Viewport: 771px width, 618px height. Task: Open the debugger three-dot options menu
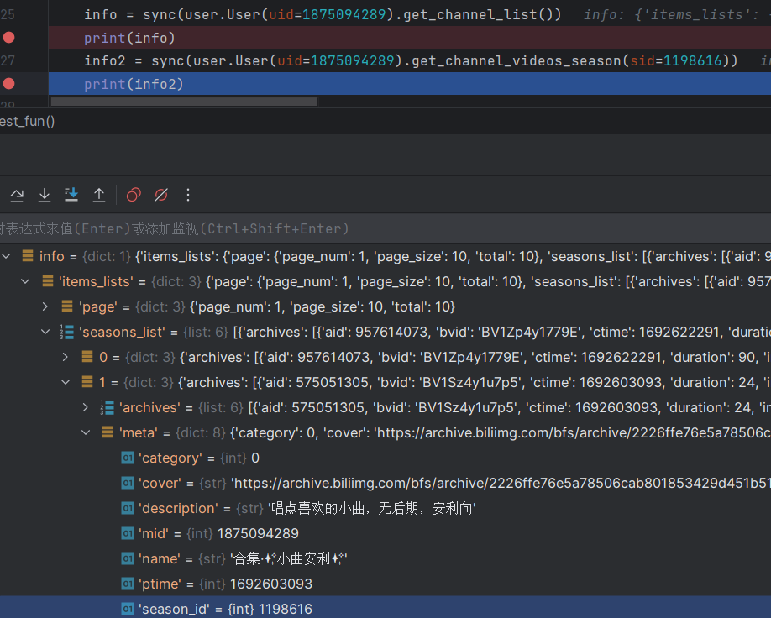point(188,195)
